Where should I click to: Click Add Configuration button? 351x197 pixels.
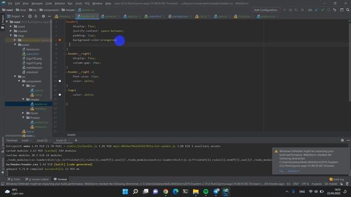point(266,10)
